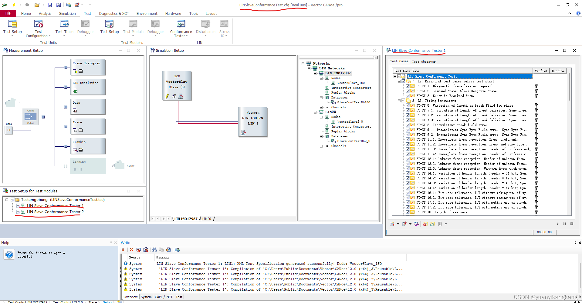Click the LIN Statistics block icon
This screenshot has width=582, height=303.
(75, 91)
